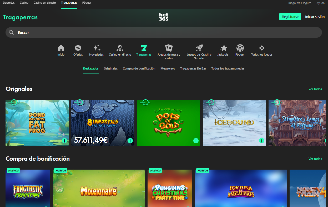328x207 pixels.
Task: Open the Crash y Arcade rocket icon
Action: click(199, 48)
